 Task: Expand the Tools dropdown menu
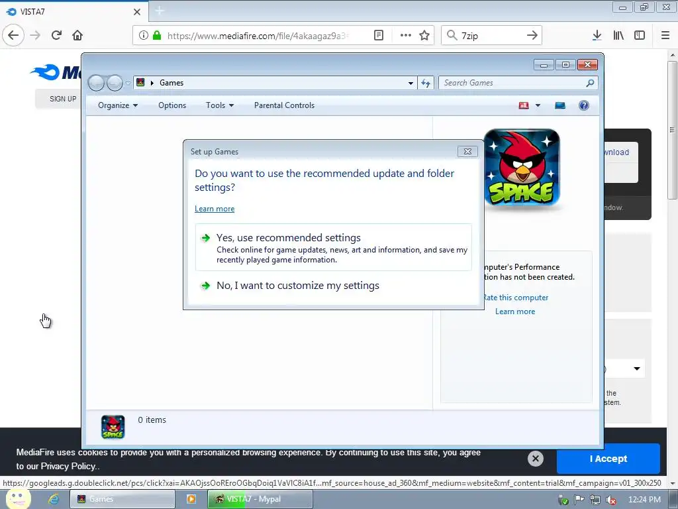220,105
